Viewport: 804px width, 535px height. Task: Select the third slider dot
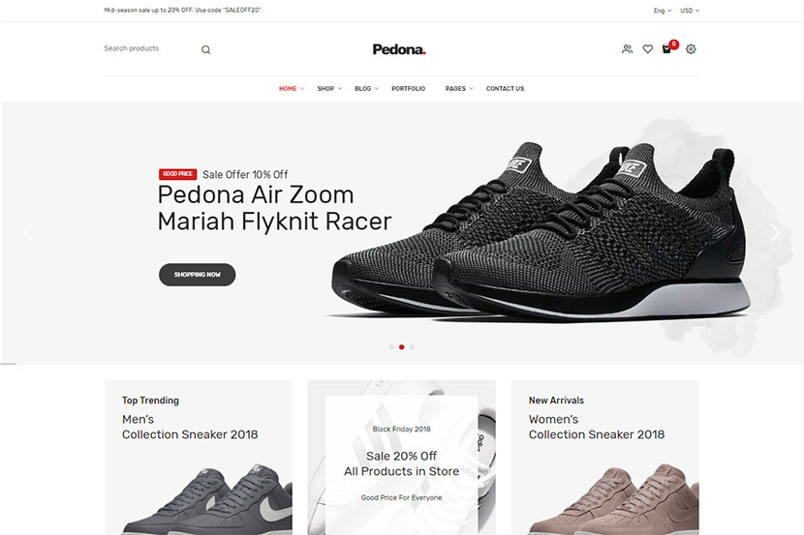click(412, 347)
